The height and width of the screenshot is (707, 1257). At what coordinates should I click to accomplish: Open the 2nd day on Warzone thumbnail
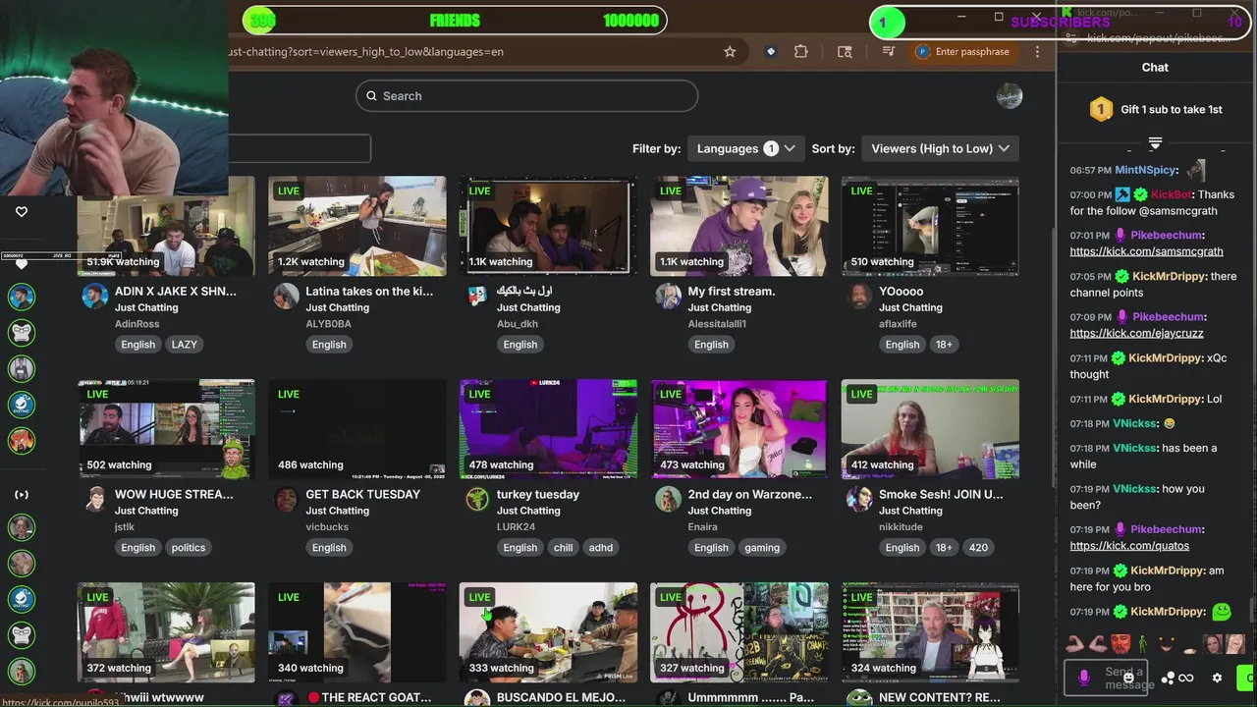pos(739,429)
